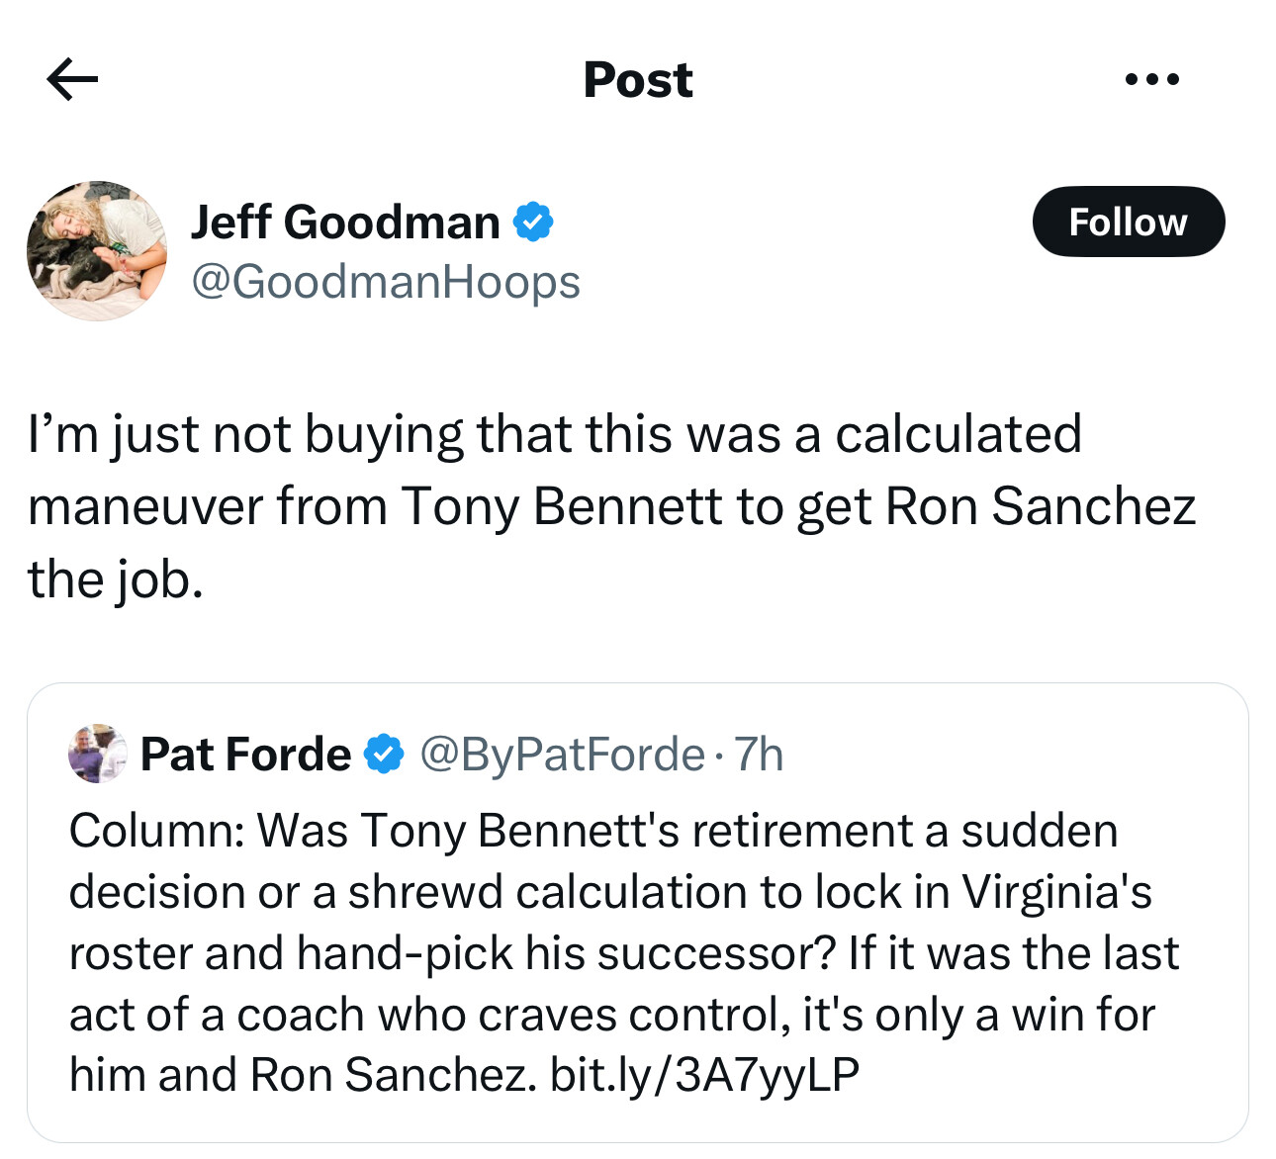This screenshot has width=1276, height=1159.
Task: Click the word "Column:" in quoted post
Action: (x=156, y=830)
